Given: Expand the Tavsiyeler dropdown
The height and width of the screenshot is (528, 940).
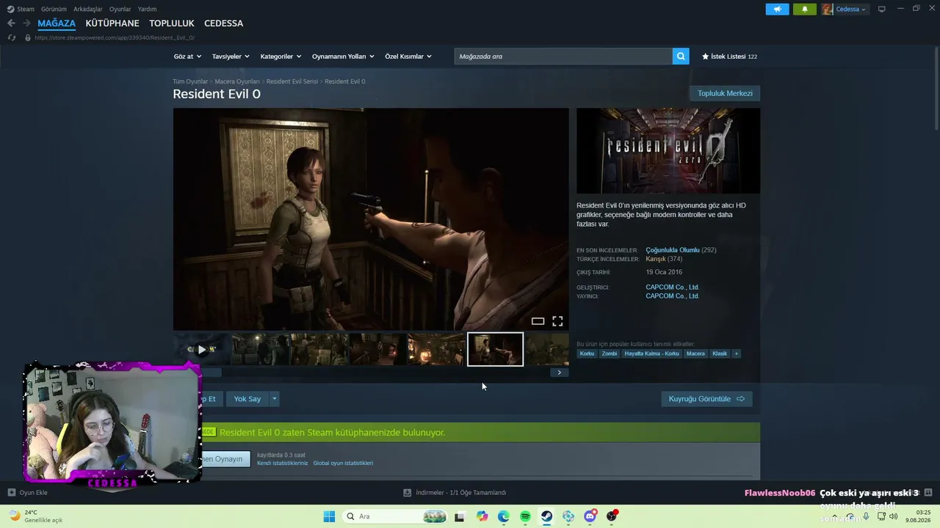Looking at the screenshot, I should click(x=231, y=56).
